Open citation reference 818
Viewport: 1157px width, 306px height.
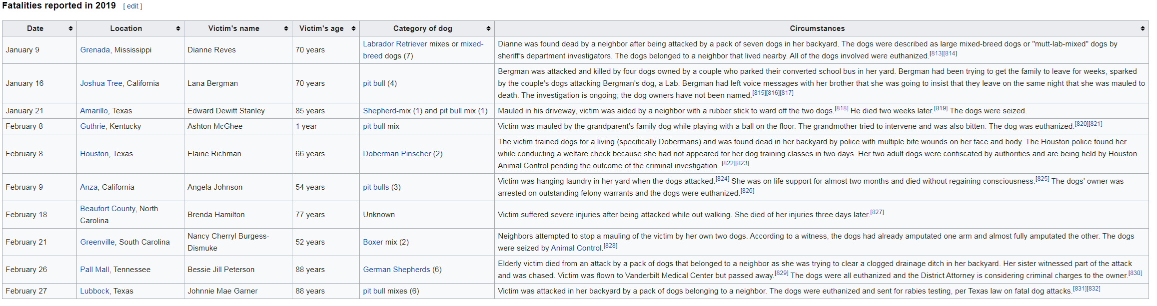click(841, 108)
